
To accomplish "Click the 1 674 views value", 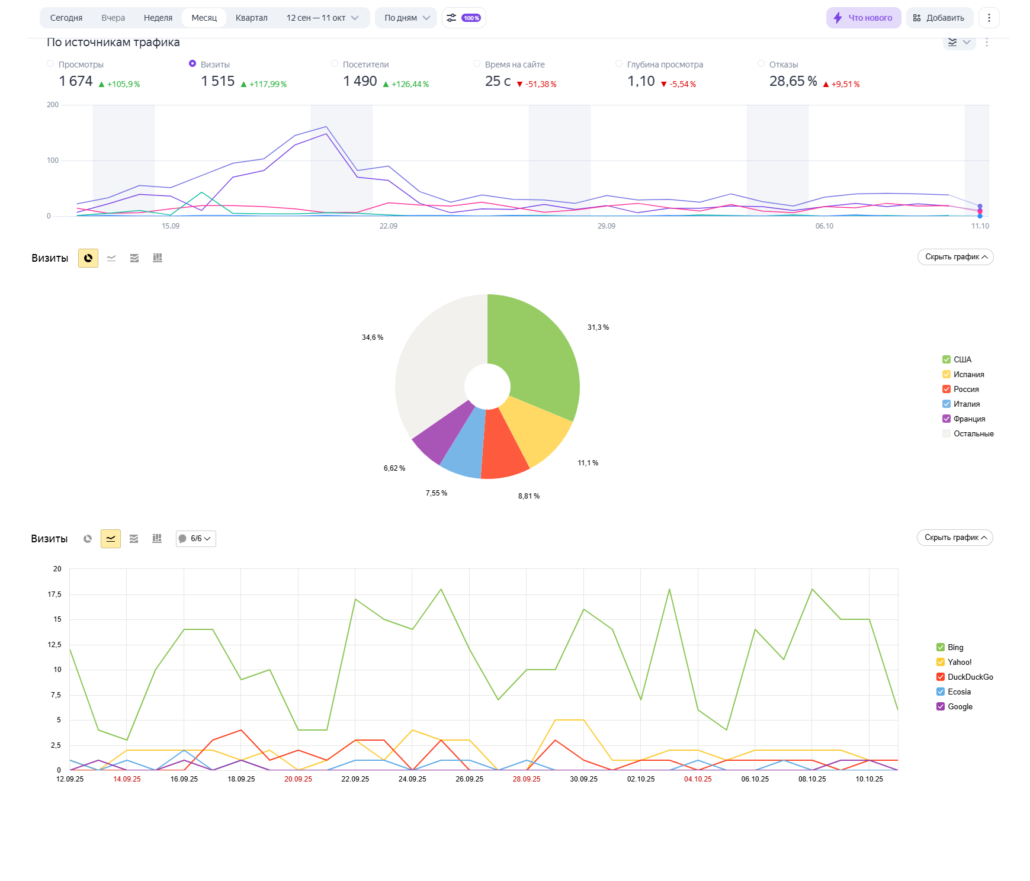I will [76, 81].
